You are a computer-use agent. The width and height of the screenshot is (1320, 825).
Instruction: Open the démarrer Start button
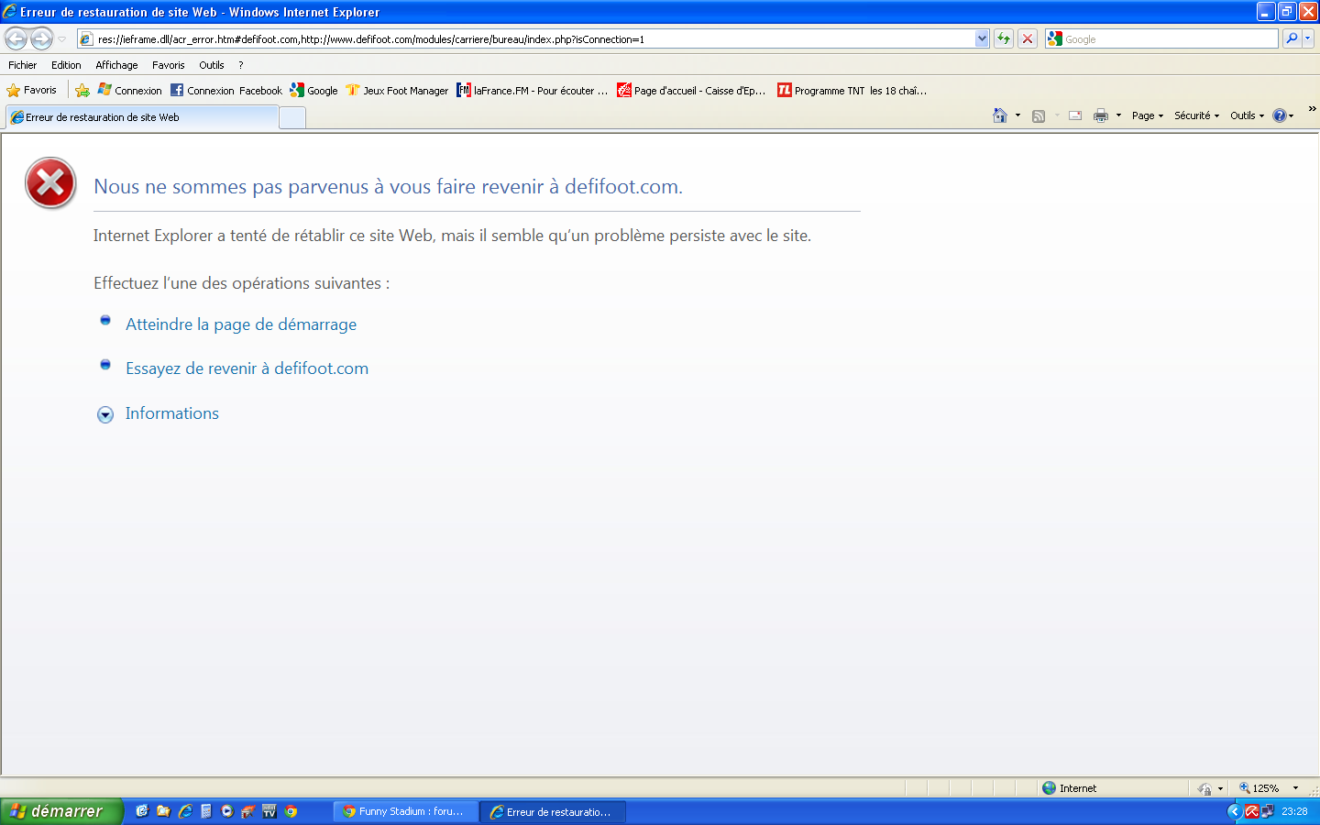61,811
